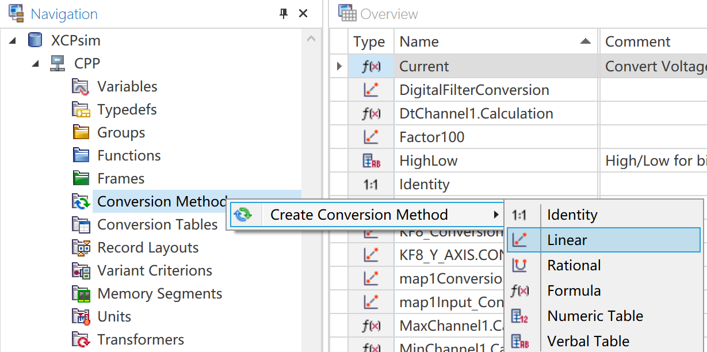
Task: Click the Name column sort arrow
Action: coord(586,41)
